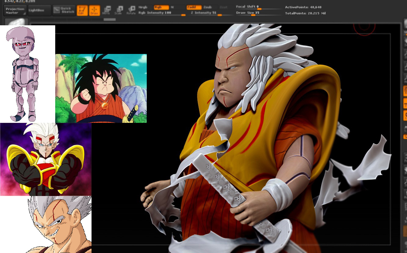This screenshot has height=253, width=407.
Task: Toggle Zadd sculpting mode
Action: (194, 7)
